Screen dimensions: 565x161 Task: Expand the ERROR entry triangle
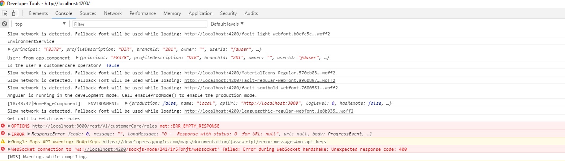coord(9,134)
